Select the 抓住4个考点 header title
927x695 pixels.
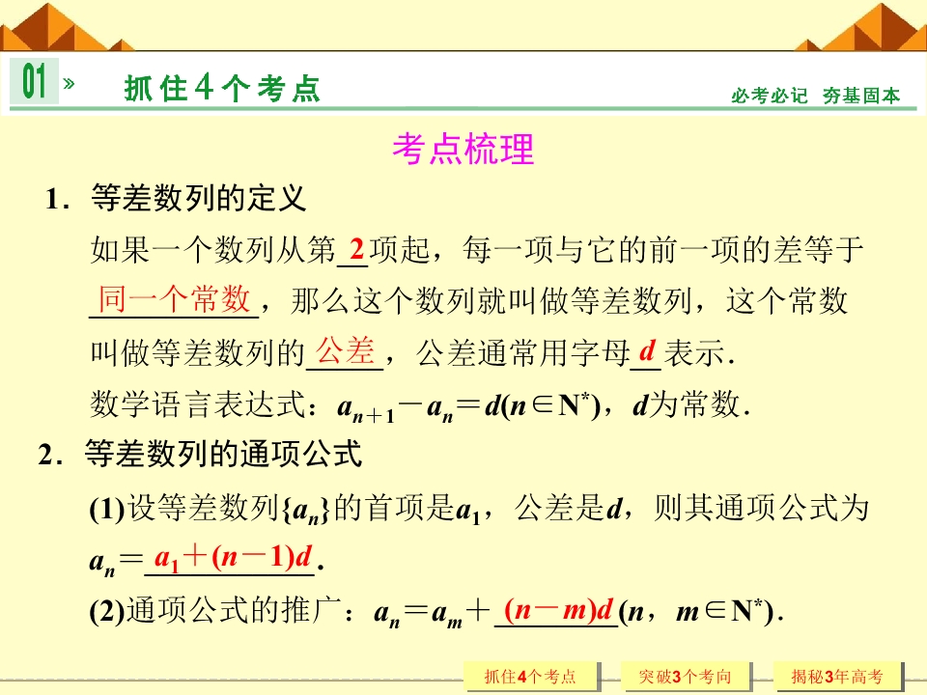click(222, 89)
